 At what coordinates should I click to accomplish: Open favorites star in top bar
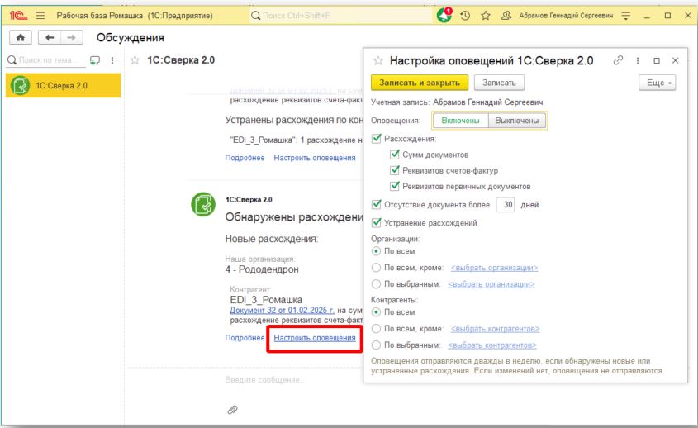tap(487, 16)
